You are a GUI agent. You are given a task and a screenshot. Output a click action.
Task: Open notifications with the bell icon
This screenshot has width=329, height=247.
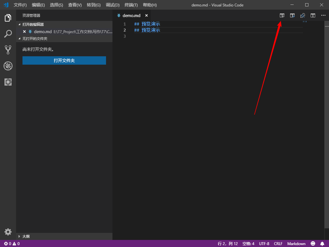[322, 244]
